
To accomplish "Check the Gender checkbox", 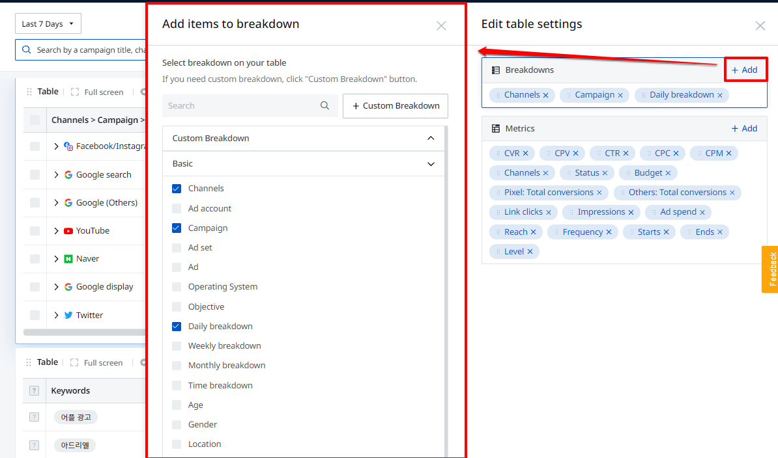I will (177, 424).
